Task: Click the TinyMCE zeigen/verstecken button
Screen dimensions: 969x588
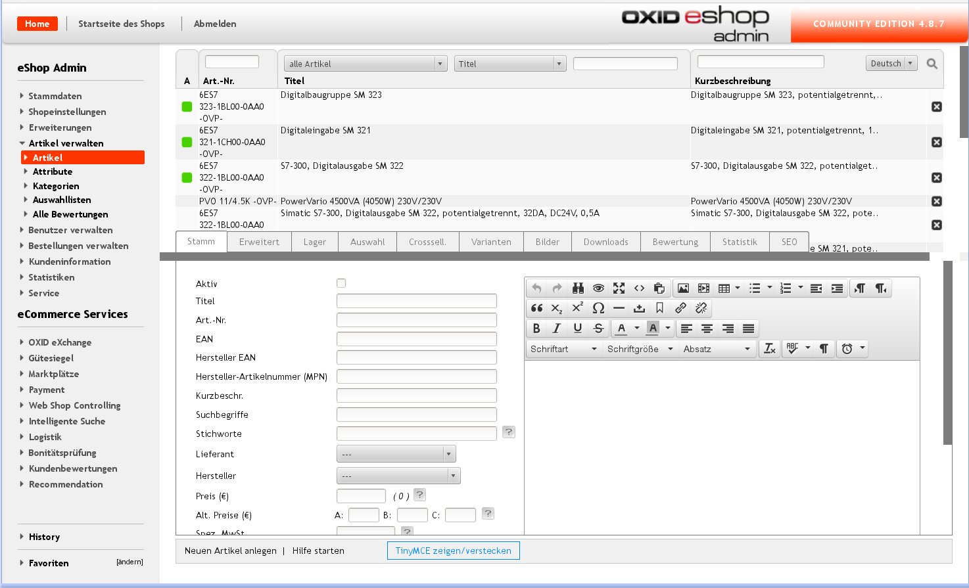Action: click(453, 551)
